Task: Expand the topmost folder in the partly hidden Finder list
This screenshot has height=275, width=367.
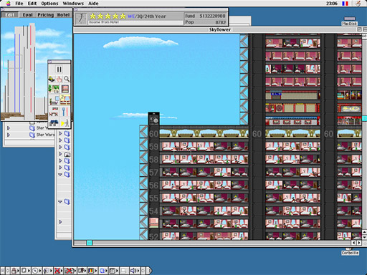Action: [x=60, y=133]
